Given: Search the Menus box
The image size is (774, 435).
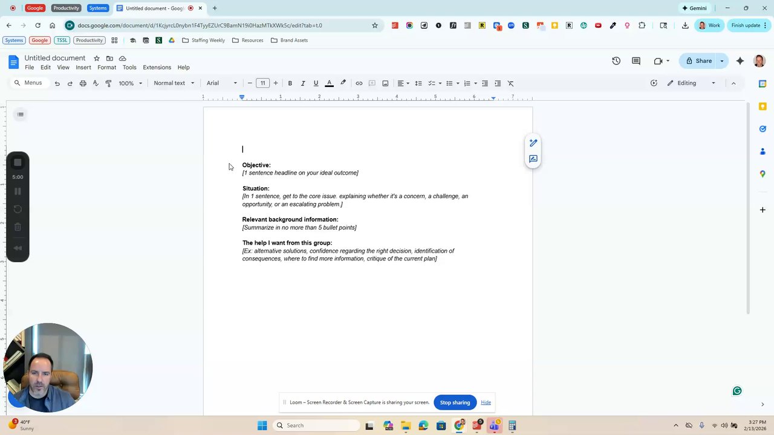Looking at the screenshot, I should click(28, 83).
